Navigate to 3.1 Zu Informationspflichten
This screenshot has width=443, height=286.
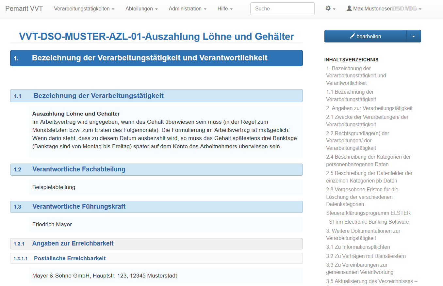[x=358, y=247]
